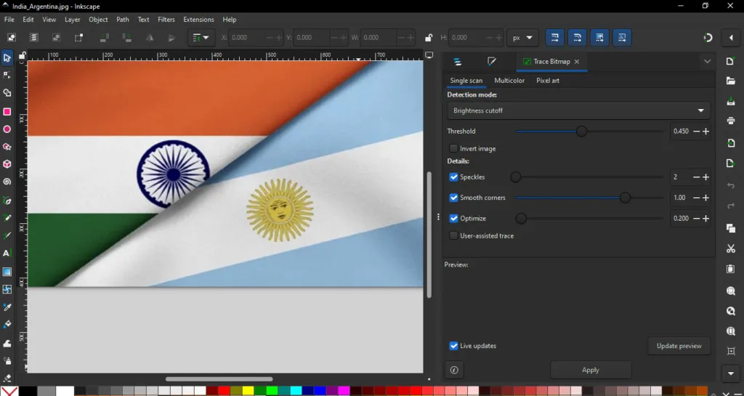The height and width of the screenshot is (396, 744).
Task: Click the Update preview button
Action: pyautogui.click(x=679, y=346)
